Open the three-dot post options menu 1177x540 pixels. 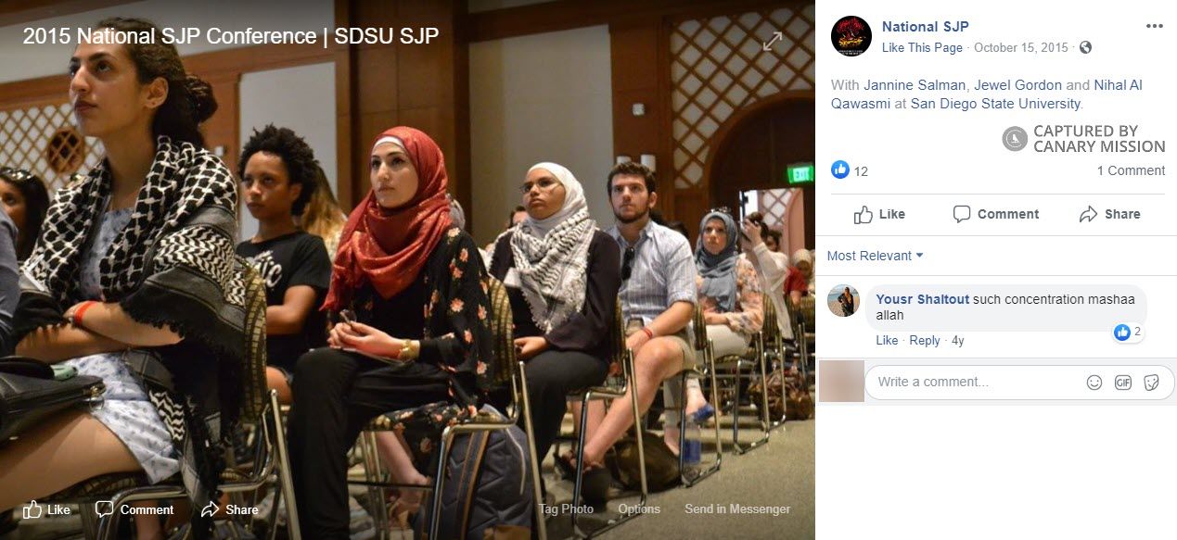[x=1154, y=26]
